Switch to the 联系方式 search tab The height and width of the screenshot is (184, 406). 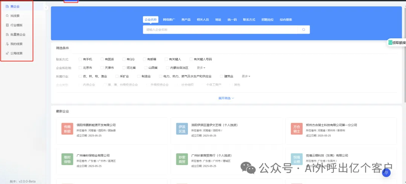pos(249,19)
